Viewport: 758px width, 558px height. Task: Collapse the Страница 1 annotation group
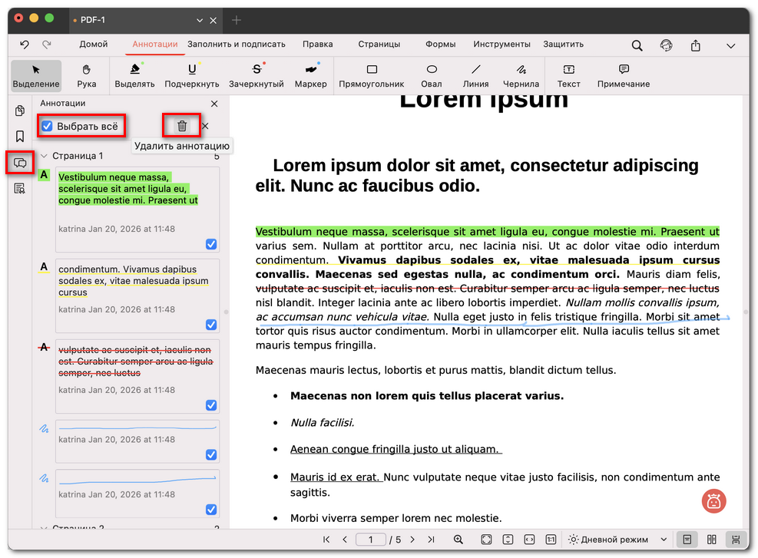click(45, 156)
